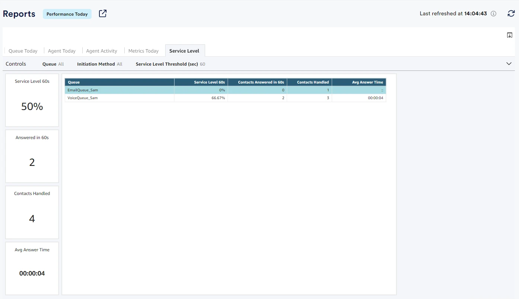Open the Queue filter control
519x299 pixels.
(53, 64)
